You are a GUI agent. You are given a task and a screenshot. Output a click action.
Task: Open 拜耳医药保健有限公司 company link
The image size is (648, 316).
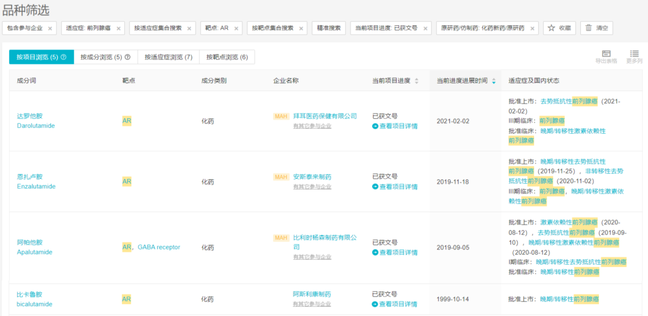325,116
